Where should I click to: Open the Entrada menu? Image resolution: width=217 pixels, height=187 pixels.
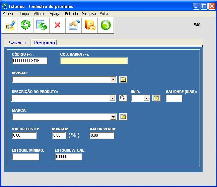(x=71, y=14)
